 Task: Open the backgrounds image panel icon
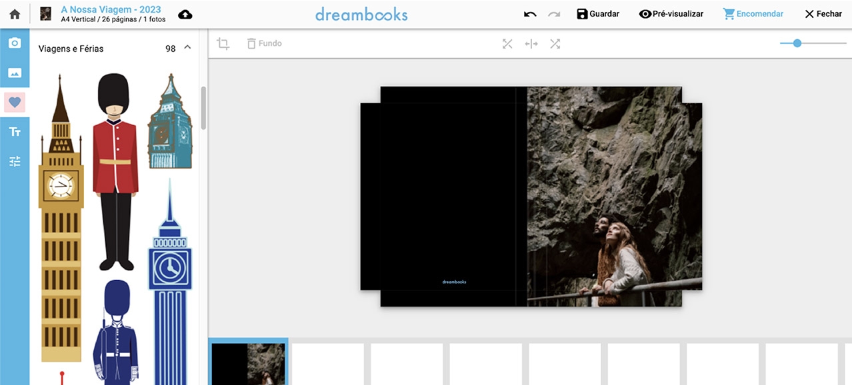click(x=15, y=73)
